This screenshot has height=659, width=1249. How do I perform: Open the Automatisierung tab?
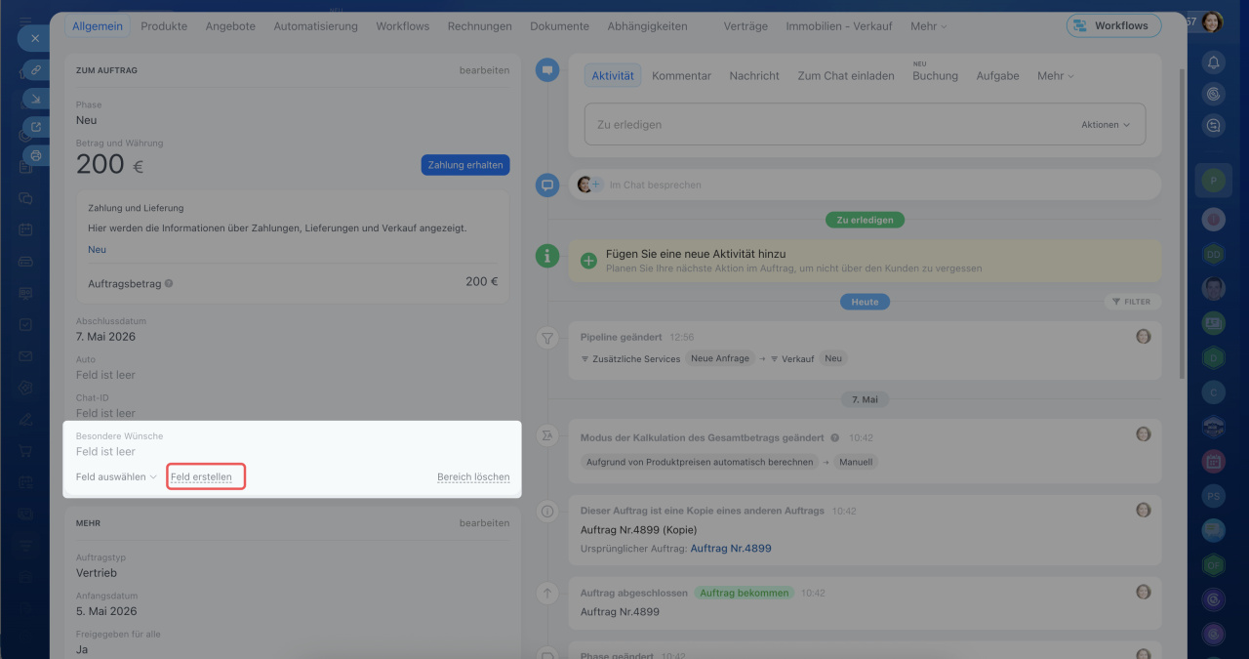coord(315,26)
